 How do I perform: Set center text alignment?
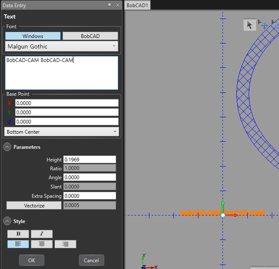42,244
